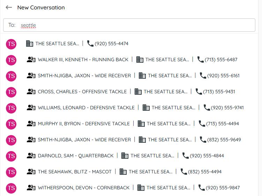Select Murphy II, Byron - Defensive Tackle

[x=83, y=124]
